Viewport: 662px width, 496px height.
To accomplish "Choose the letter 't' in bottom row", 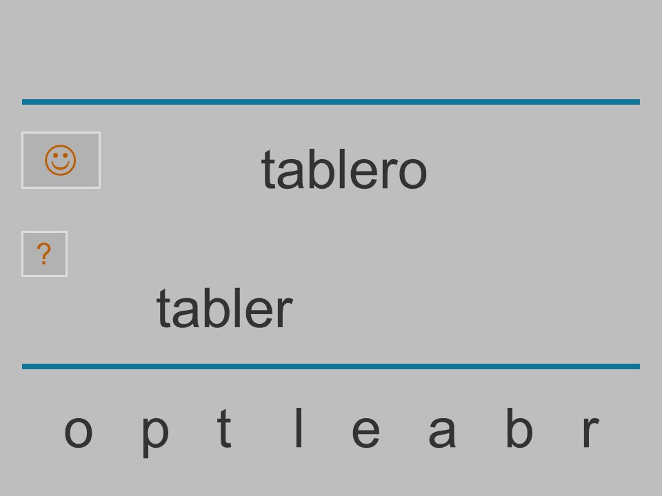I will [224, 428].
